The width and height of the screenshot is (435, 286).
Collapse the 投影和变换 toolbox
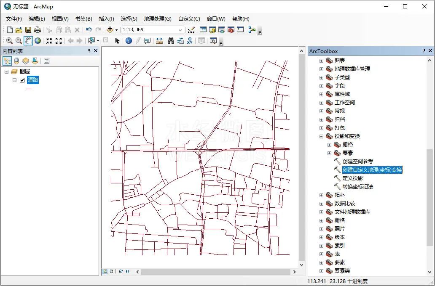pyautogui.click(x=321, y=136)
